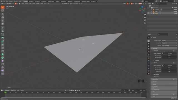
Task: Toggle Viewport Noise Threshold checkbox
Action: (x=162, y=53)
